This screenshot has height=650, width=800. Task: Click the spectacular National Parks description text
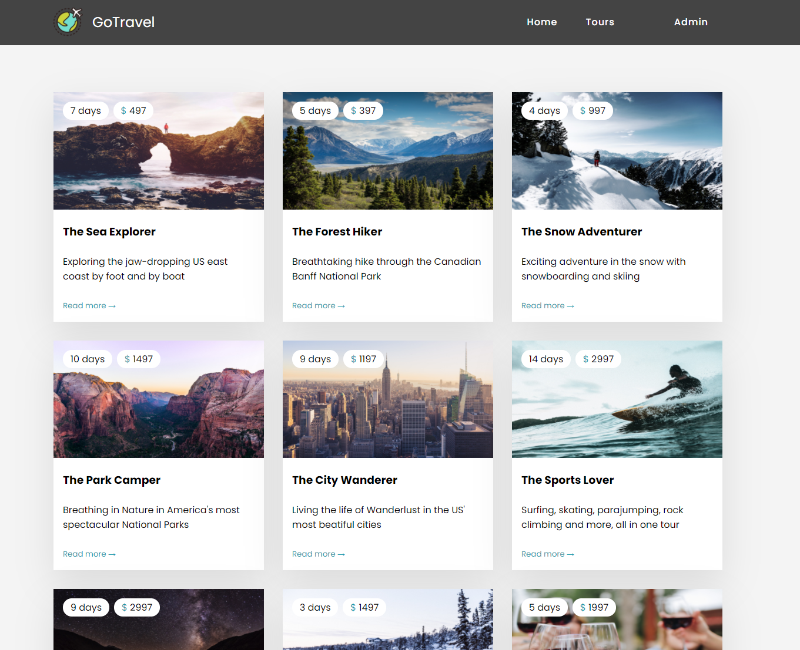(151, 517)
